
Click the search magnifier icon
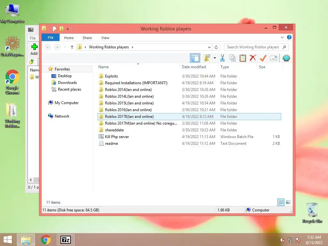click(x=284, y=47)
